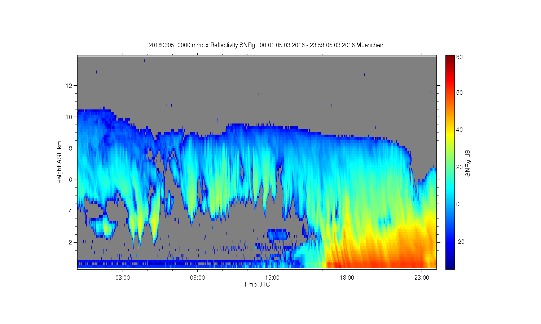Screen dimensions: 541x324
Task: Click the colorbar value 60
Action: pyautogui.click(x=459, y=93)
